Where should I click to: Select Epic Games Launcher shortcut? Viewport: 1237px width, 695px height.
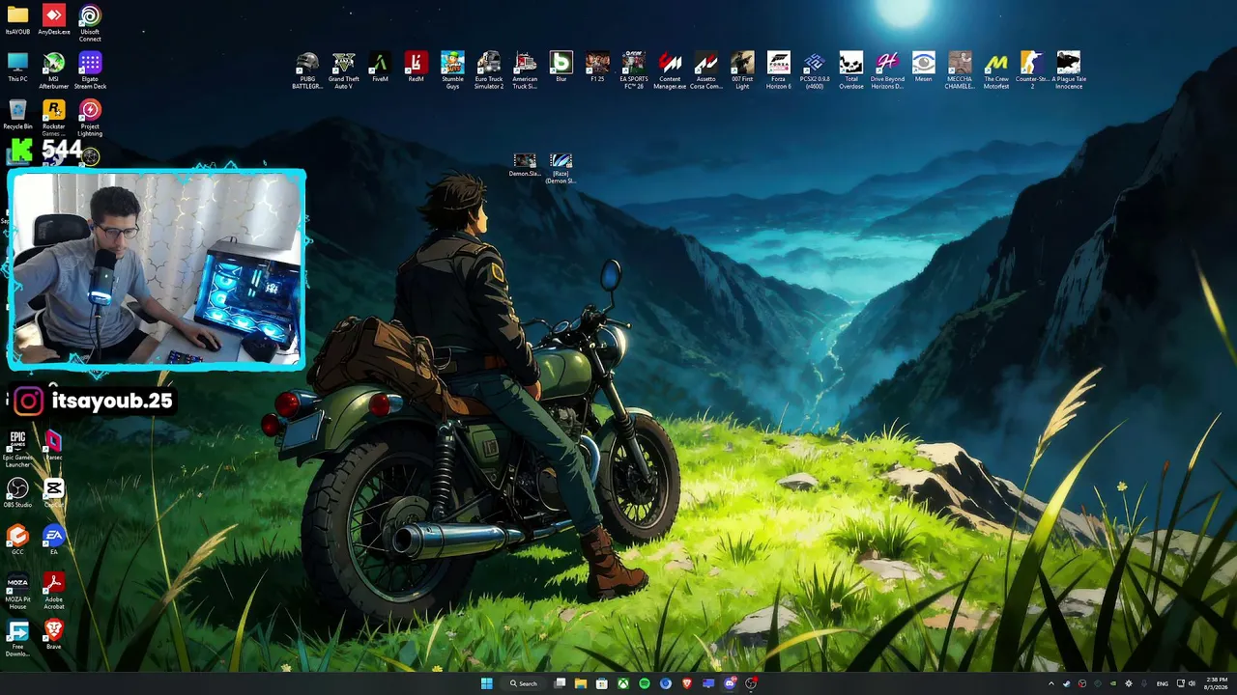pos(17,449)
